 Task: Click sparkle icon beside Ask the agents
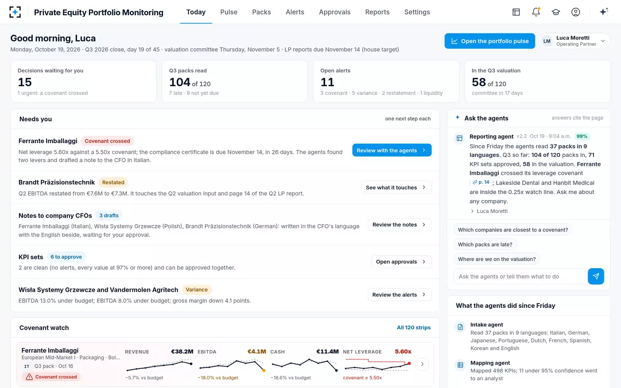[458, 117]
